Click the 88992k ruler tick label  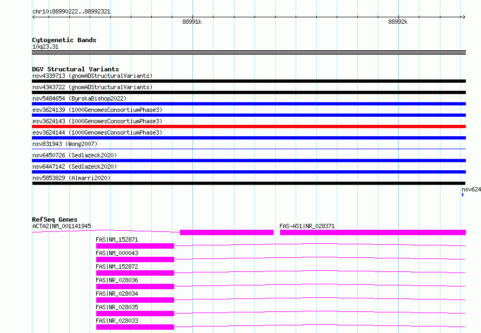tap(398, 22)
